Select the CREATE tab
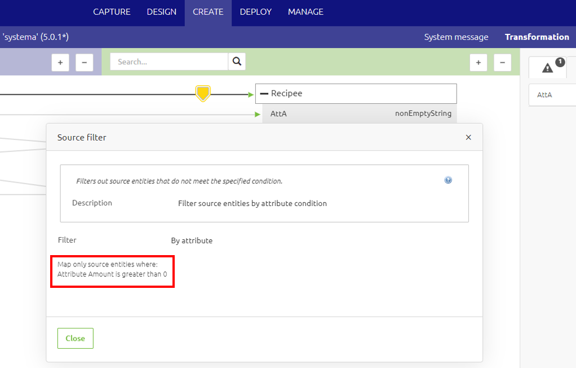This screenshot has height=368, width=576. pos(208,12)
